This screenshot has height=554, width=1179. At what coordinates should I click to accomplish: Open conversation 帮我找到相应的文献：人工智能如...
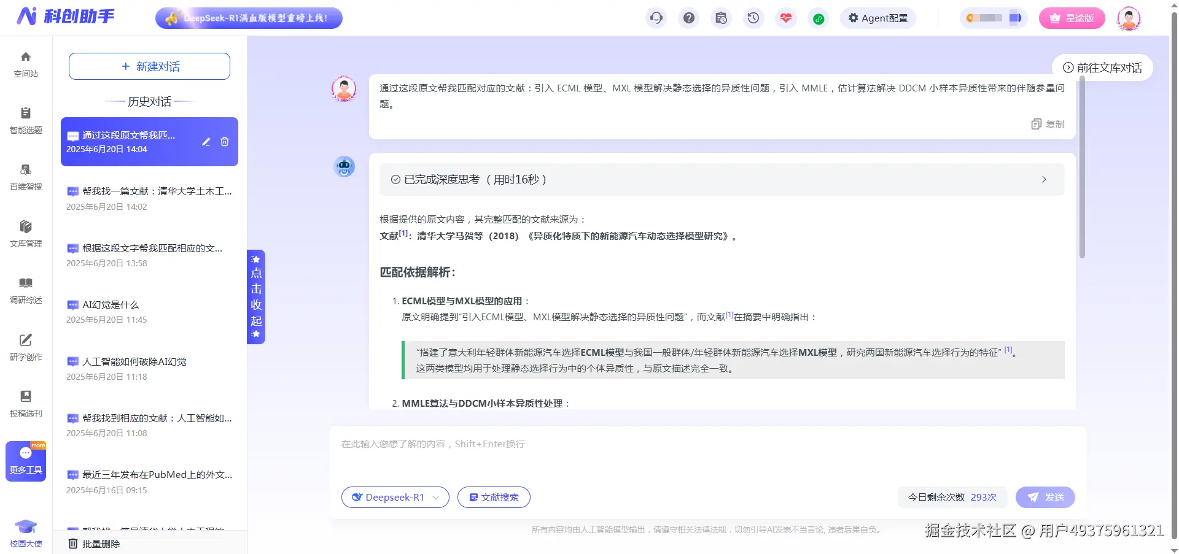tap(149, 425)
